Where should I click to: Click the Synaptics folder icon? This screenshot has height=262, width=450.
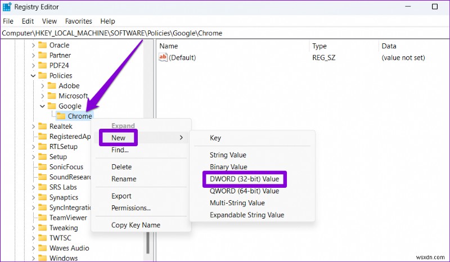[43, 197]
